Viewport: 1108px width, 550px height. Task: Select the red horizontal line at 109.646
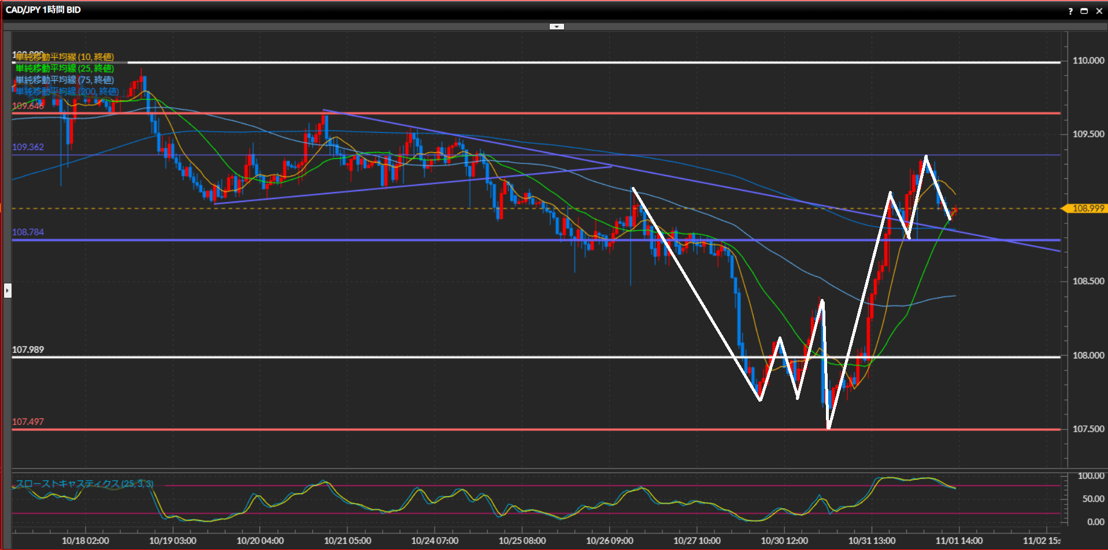point(520,113)
